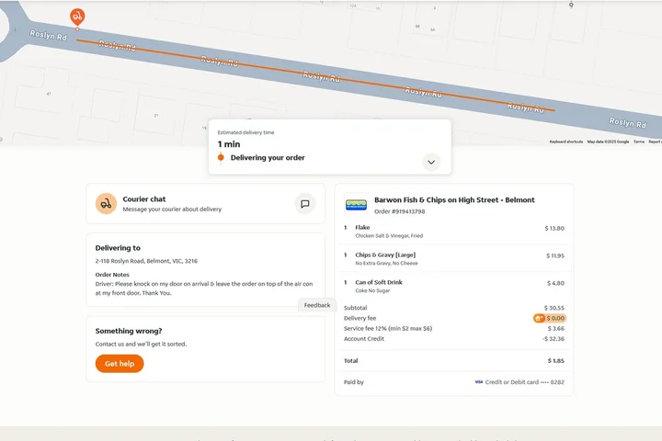Open Keyboard shortcuts on the map
This screenshot has width=662, height=441.
(565, 141)
